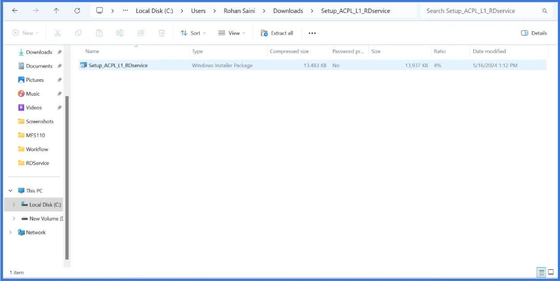Unpin Music using its pin icon

(x=59, y=94)
